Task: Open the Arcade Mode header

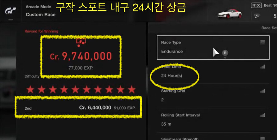Action: (38, 7)
